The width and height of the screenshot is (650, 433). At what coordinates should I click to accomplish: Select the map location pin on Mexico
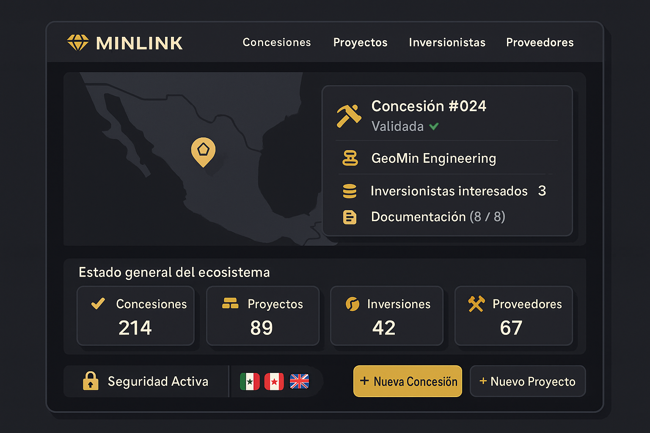(x=203, y=152)
